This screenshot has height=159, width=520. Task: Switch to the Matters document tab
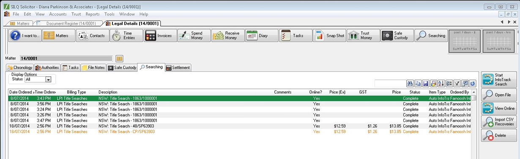[19, 23]
